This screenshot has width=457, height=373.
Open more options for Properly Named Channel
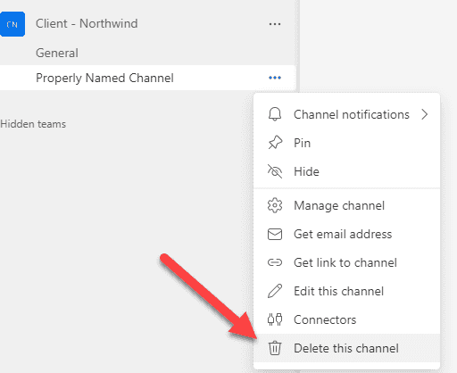275,78
